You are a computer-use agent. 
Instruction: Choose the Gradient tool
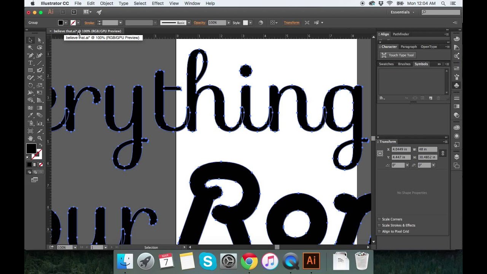[40, 108]
